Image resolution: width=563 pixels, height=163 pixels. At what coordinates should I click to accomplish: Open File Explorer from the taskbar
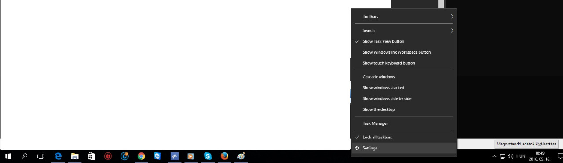point(75,156)
